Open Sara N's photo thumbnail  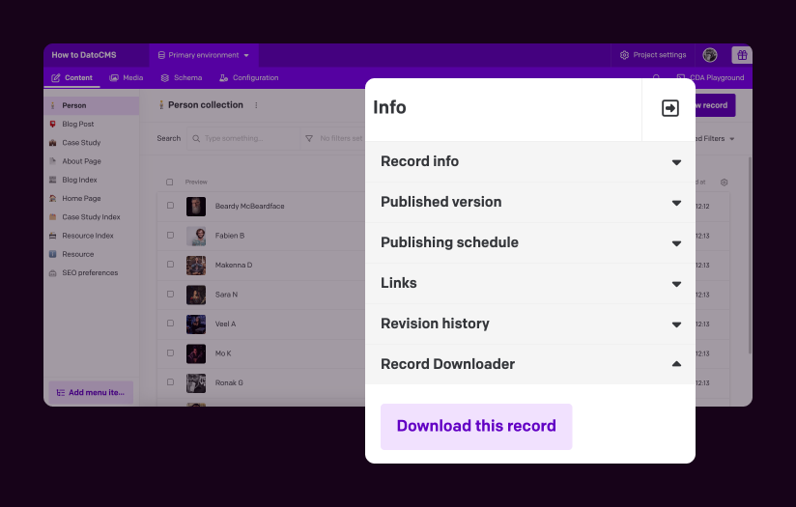196,295
